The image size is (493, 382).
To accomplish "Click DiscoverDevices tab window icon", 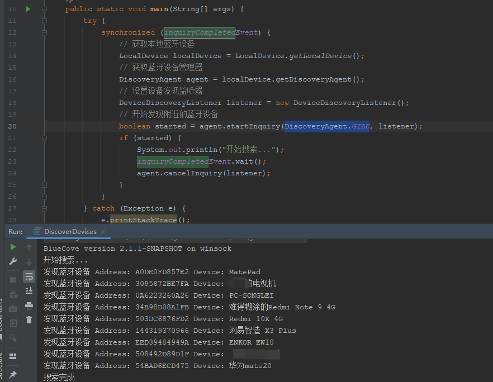I will pyautogui.click(x=37, y=231).
